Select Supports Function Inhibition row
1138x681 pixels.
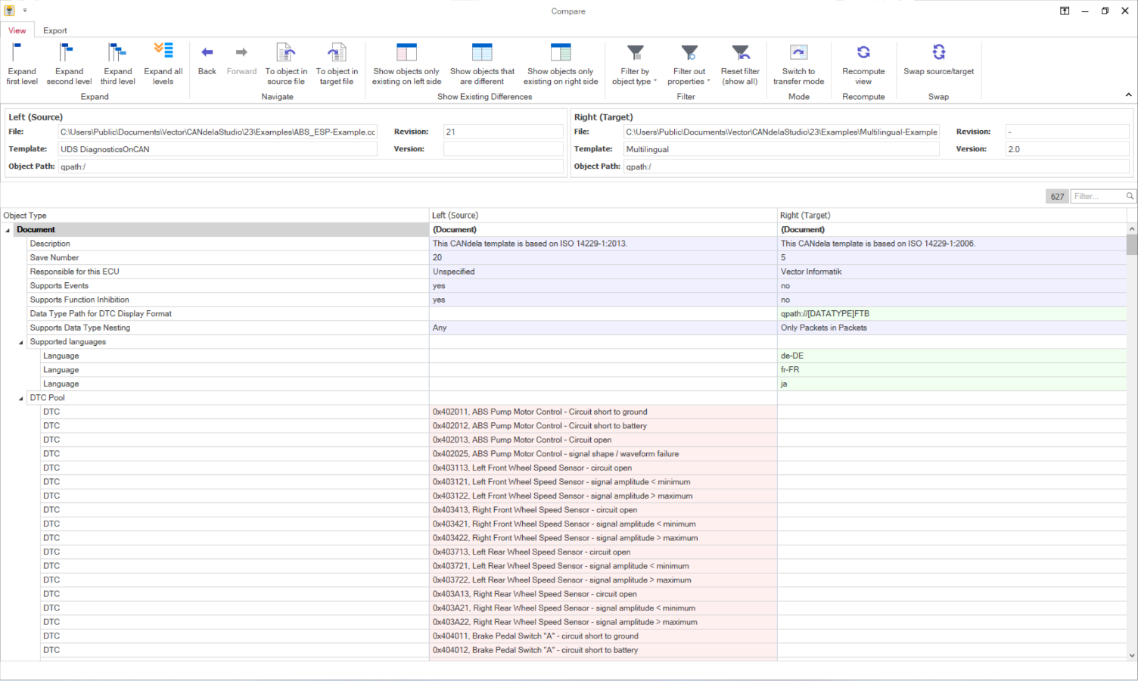coord(563,300)
